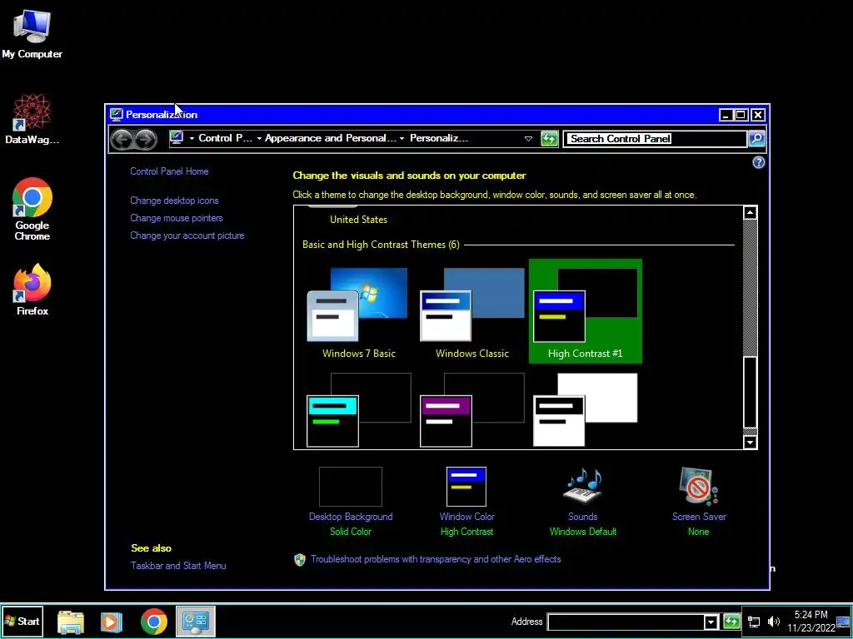Select the cyan title bar high contrast theme
Image resolution: width=853 pixels, height=639 pixels.
point(358,410)
